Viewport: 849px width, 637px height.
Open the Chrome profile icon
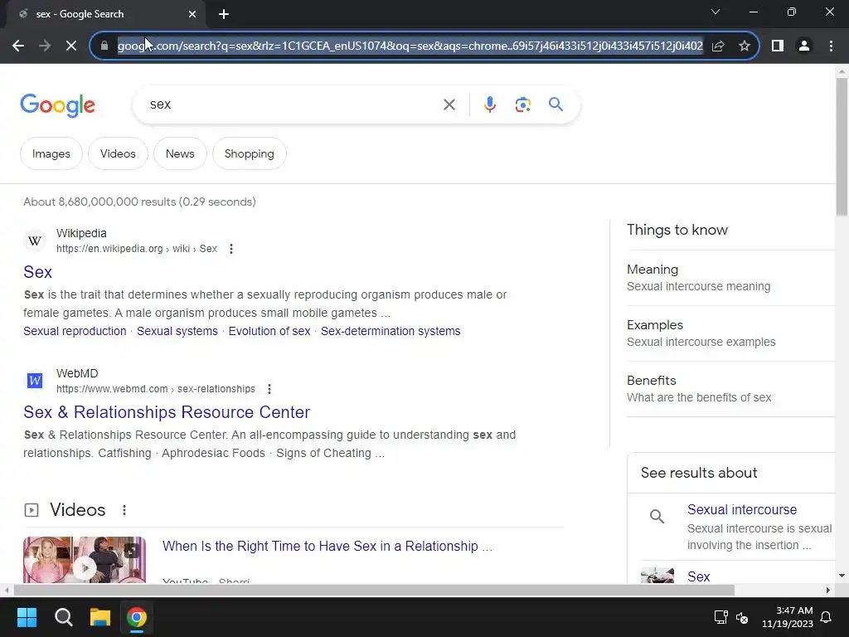(804, 46)
